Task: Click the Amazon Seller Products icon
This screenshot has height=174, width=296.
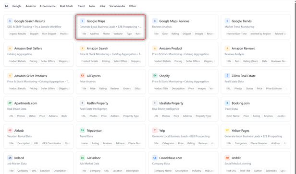Action: coord(10,76)
